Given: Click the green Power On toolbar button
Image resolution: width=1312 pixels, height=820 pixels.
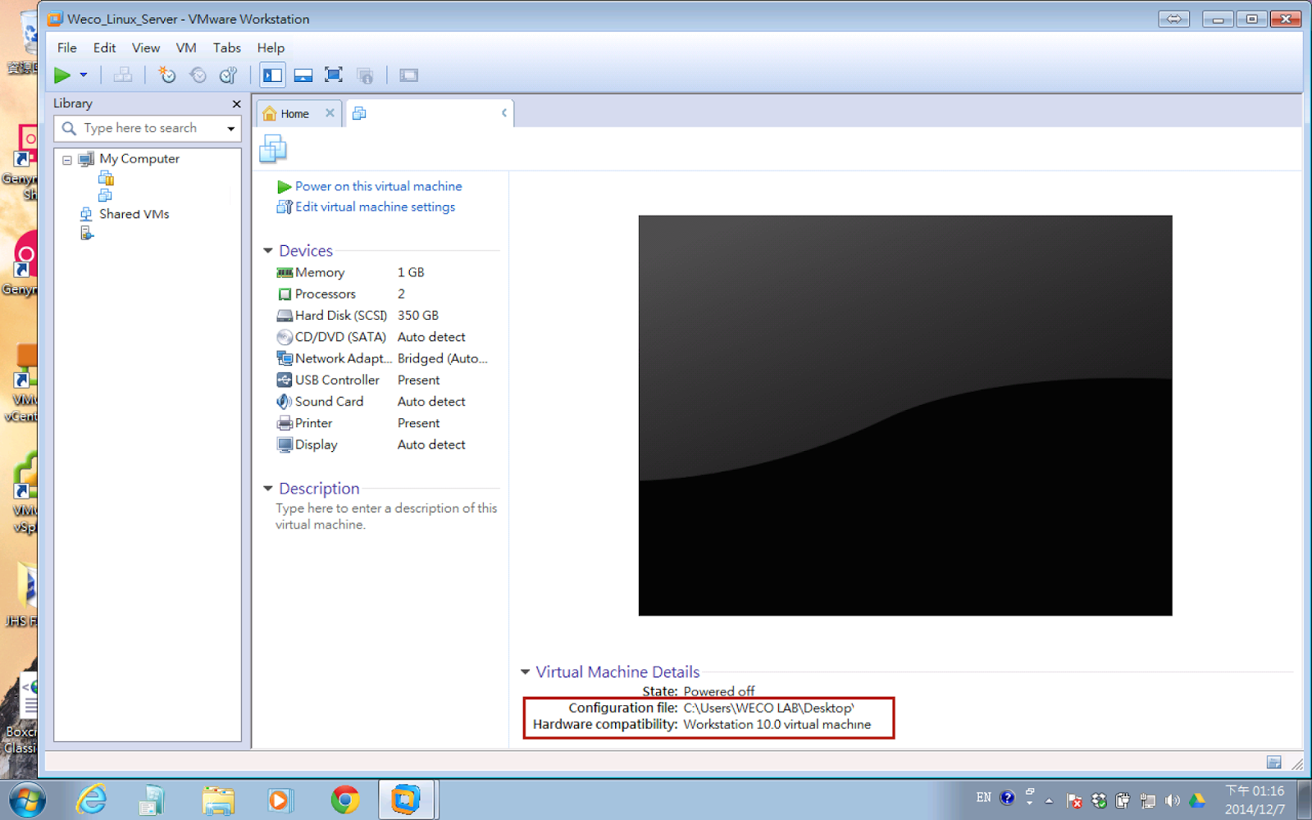Looking at the screenshot, I should tap(62, 75).
